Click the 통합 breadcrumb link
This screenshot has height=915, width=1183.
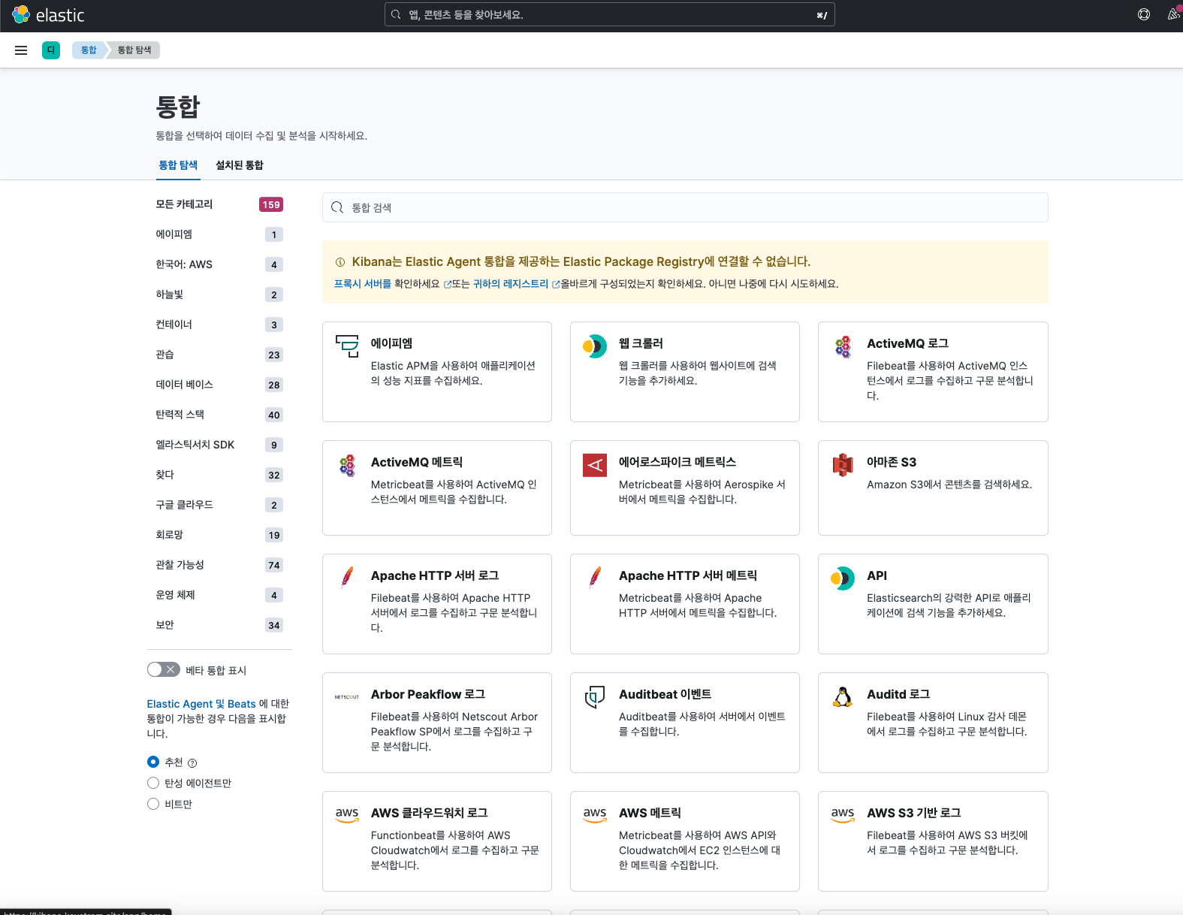(89, 50)
